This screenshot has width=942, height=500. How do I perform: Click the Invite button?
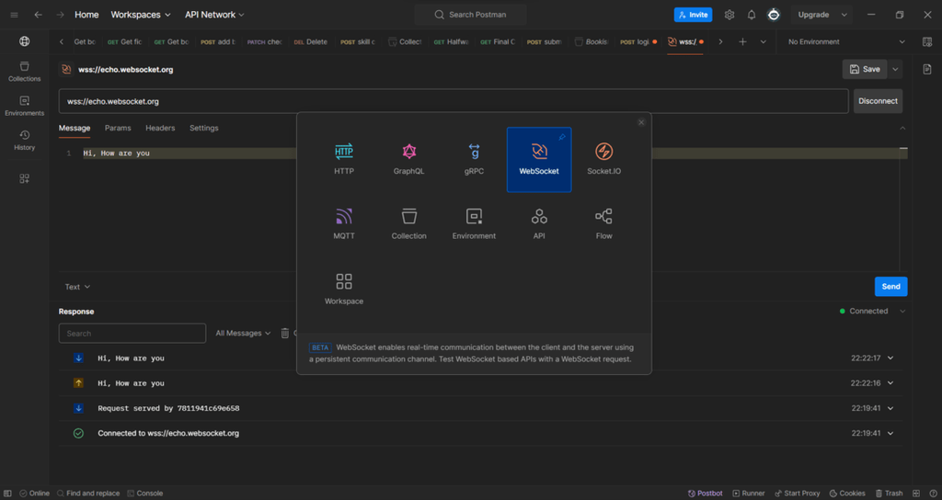(x=693, y=15)
